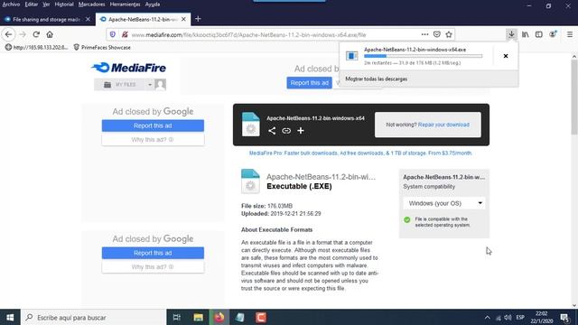Click the header Report this ad button
Viewport: 578px width, 325px height.
coord(309,83)
